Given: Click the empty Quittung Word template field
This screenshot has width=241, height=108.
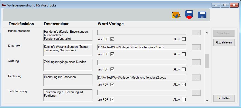Looking at the screenshot, I should 142,62.
